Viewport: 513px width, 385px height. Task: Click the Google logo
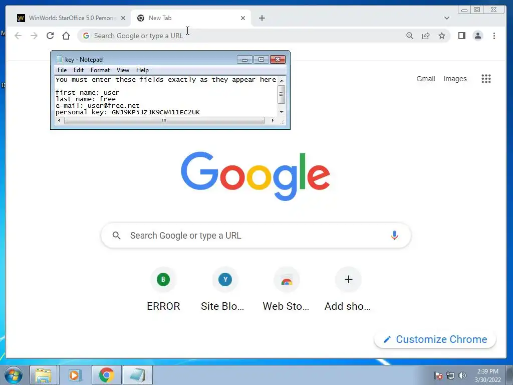(255, 176)
